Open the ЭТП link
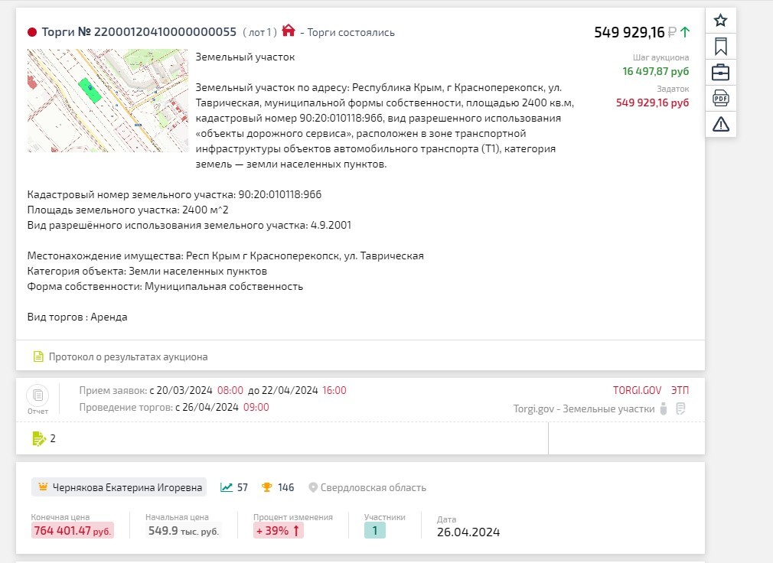773x563 pixels. pyautogui.click(x=680, y=391)
